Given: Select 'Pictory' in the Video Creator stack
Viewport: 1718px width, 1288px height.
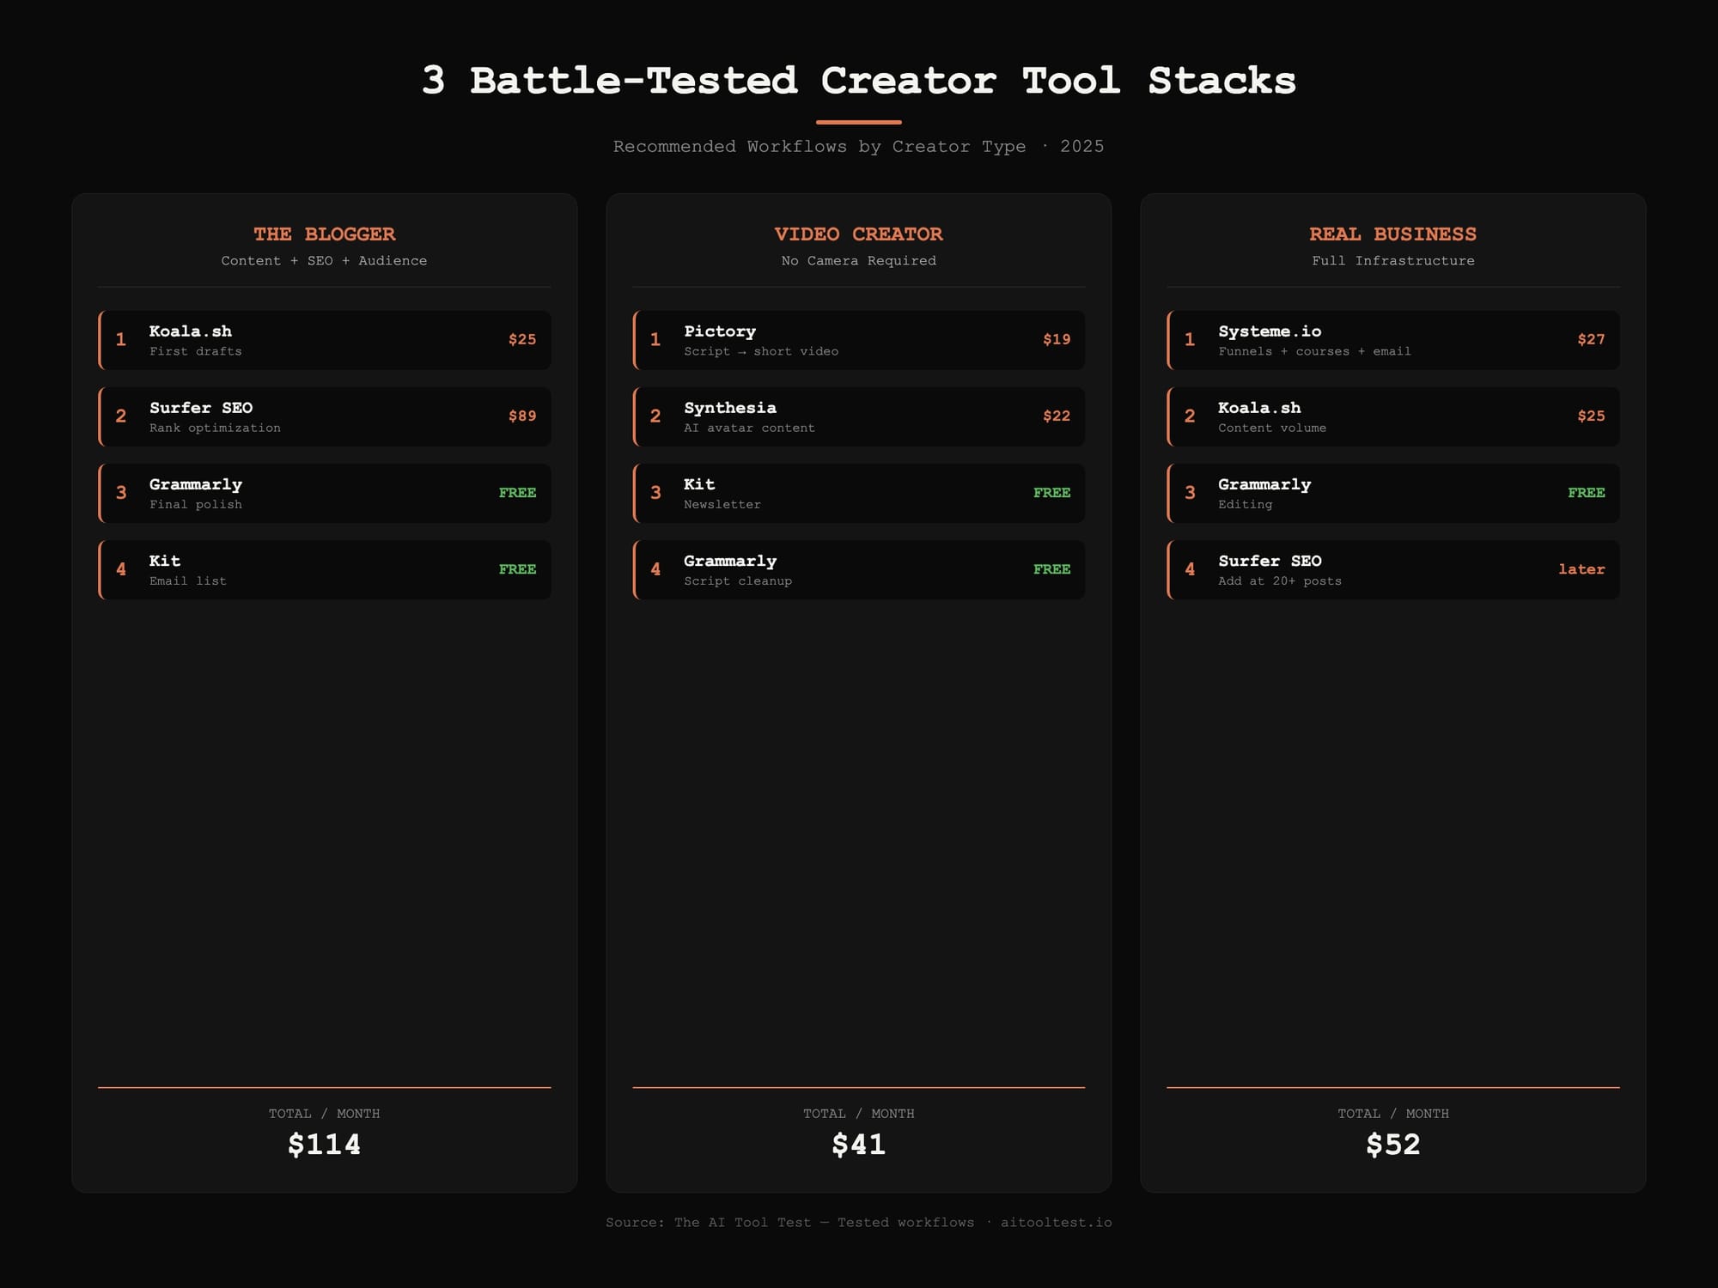Looking at the screenshot, I should (720, 331).
